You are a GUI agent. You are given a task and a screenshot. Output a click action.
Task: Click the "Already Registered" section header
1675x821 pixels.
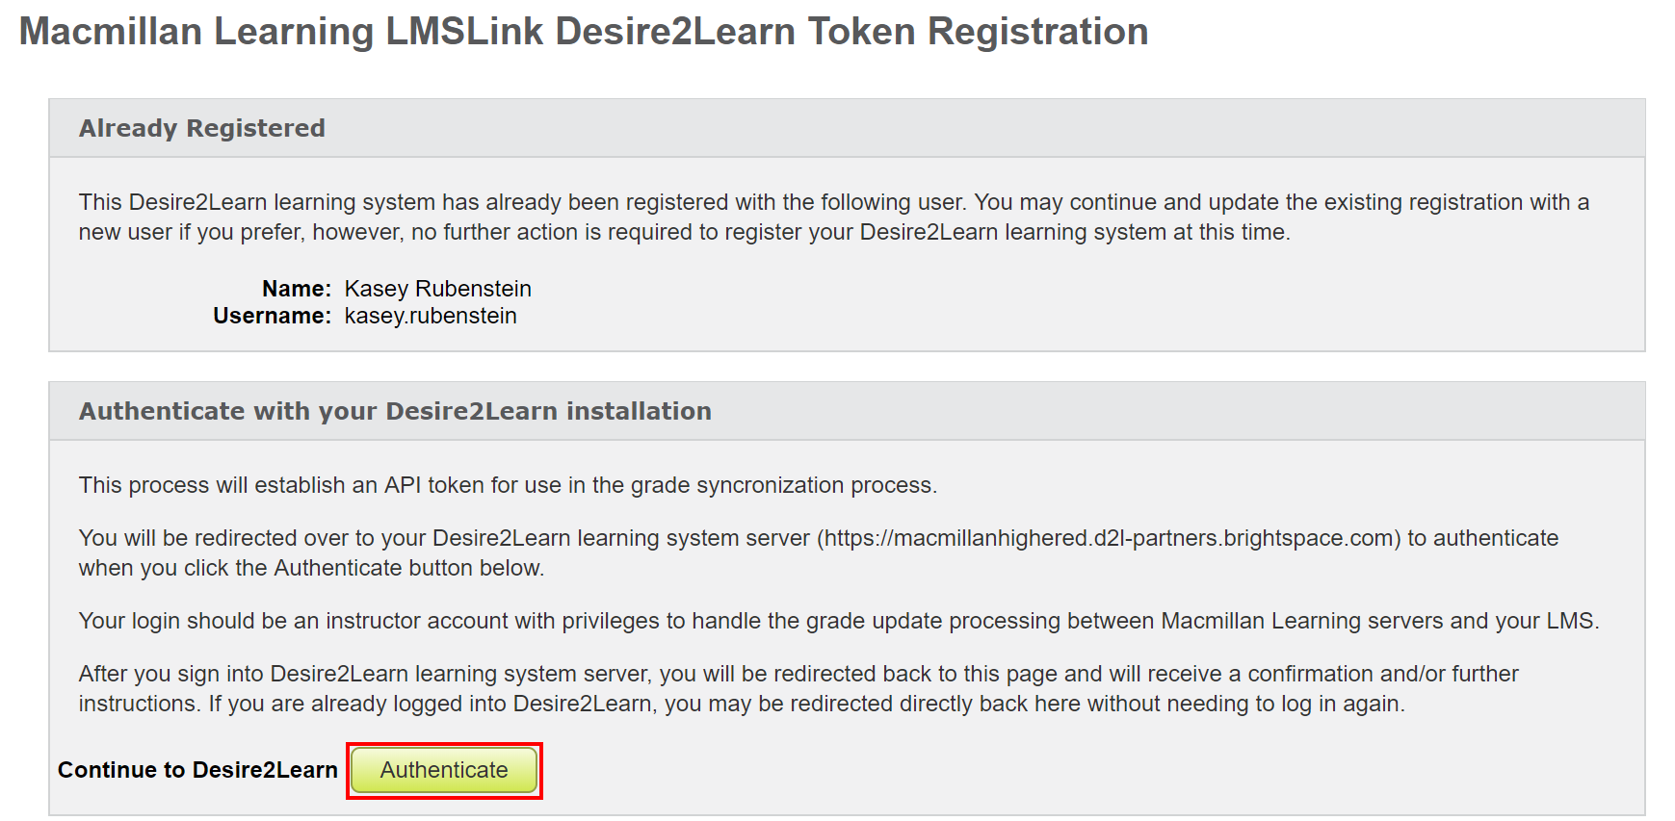(x=201, y=127)
